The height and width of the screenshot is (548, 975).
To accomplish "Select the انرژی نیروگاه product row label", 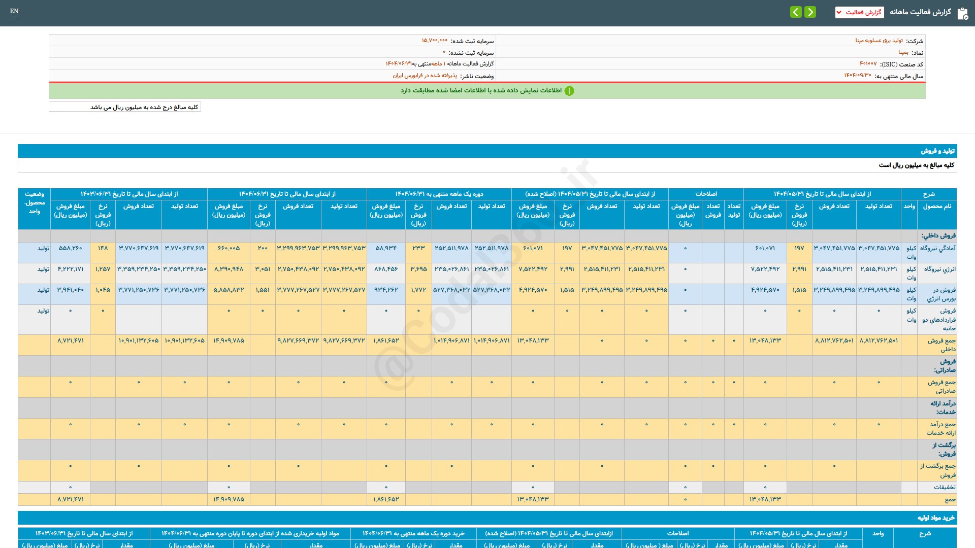I will [x=939, y=269].
